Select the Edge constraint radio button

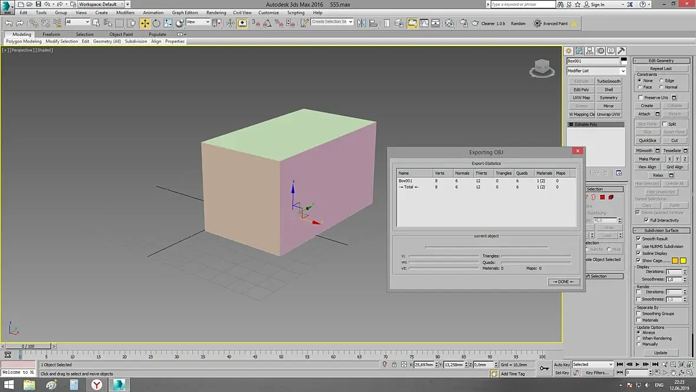[661, 80]
